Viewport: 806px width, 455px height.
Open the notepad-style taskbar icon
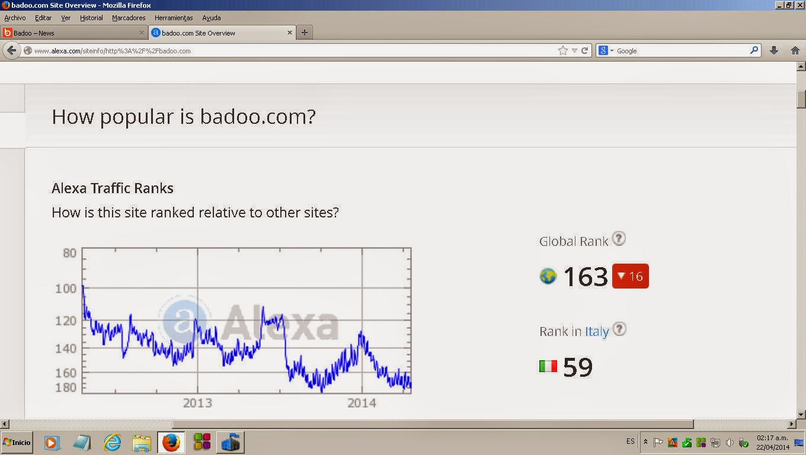tap(82, 442)
